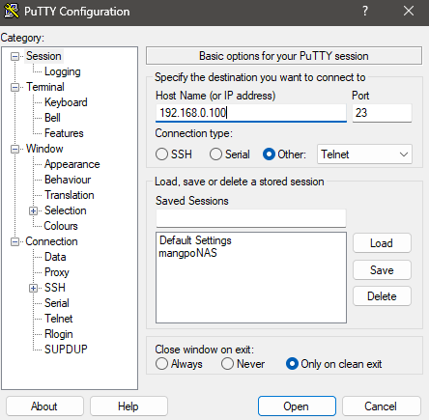Viewport: 429px width, 420px height.
Task: Open the Bell settings category
Action: (x=52, y=118)
